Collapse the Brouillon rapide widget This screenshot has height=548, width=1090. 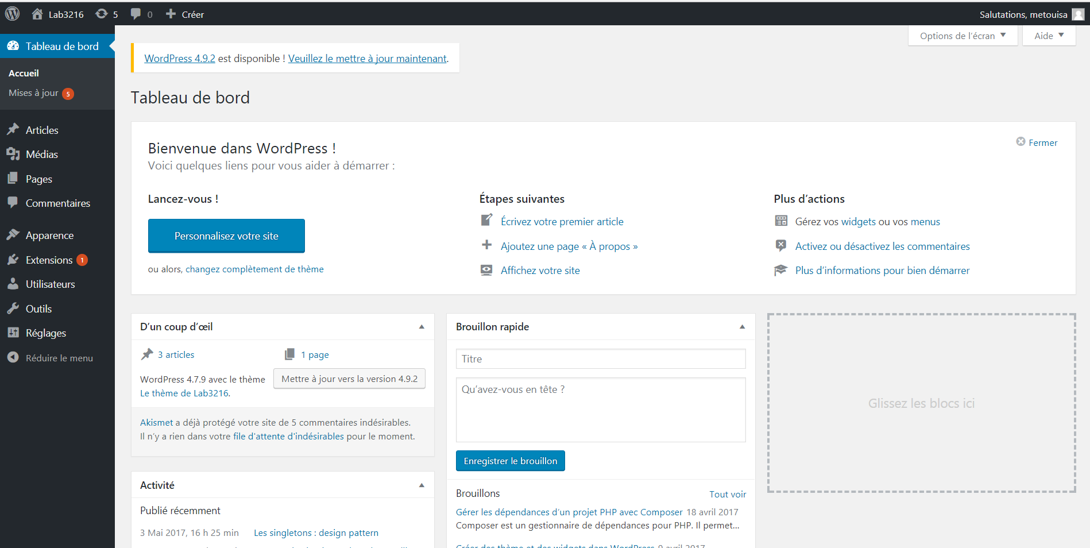pos(742,327)
